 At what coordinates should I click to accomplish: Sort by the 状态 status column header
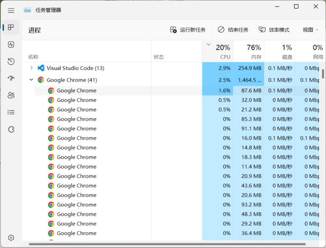tap(176, 51)
